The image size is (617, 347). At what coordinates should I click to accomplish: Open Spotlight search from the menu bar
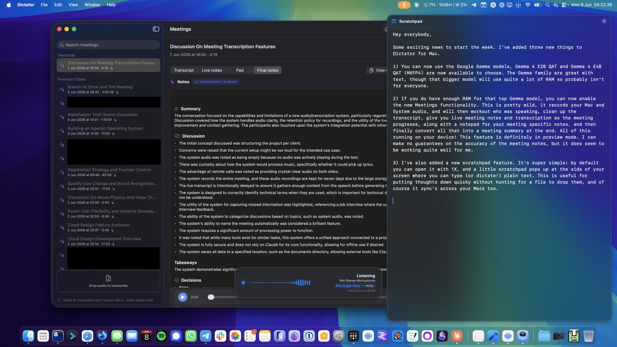pyautogui.click(x=547, y=5)
